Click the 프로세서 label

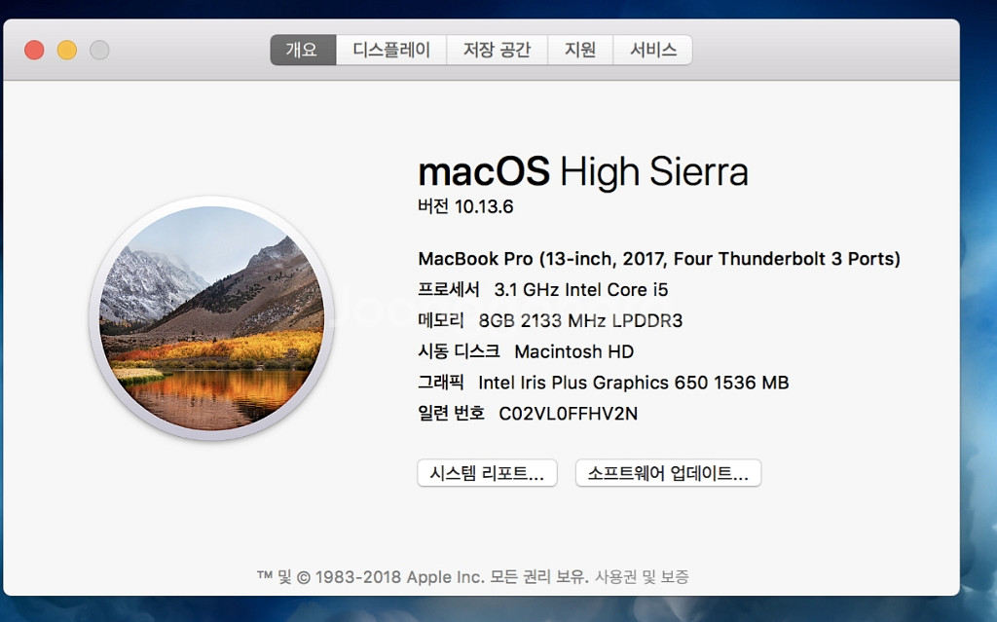[448, 290]
